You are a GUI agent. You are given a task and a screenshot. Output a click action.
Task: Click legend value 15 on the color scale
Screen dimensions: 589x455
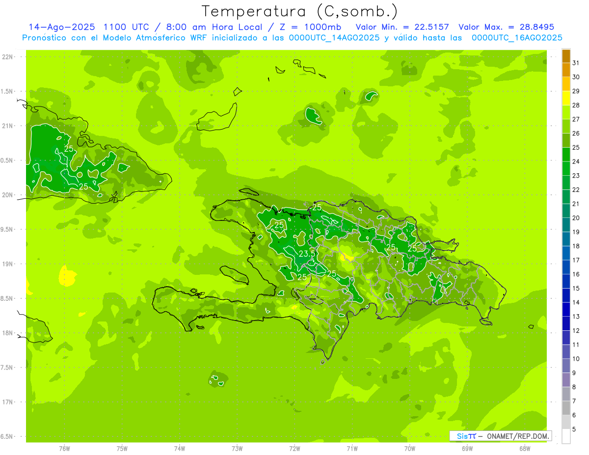coord(576,289)
